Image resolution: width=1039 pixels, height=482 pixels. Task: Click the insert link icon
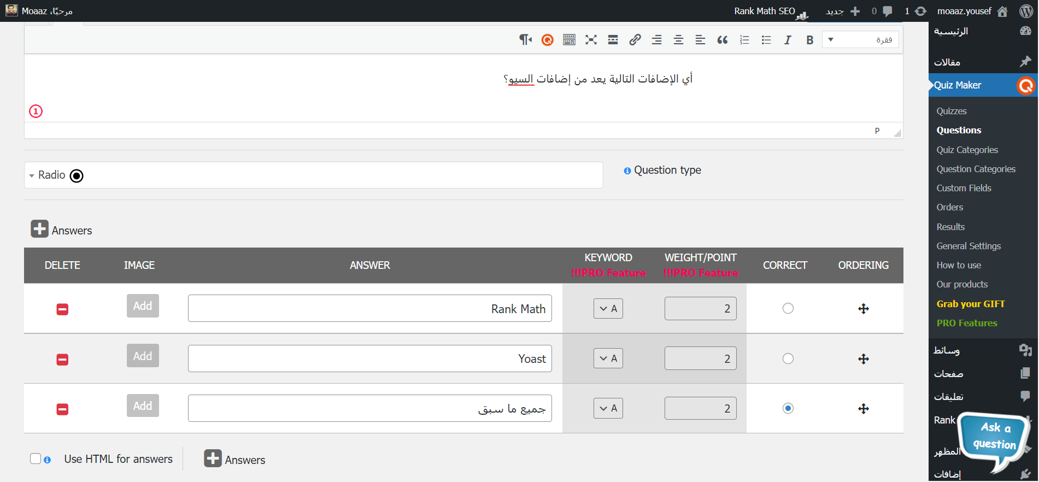tap(635, 40)
